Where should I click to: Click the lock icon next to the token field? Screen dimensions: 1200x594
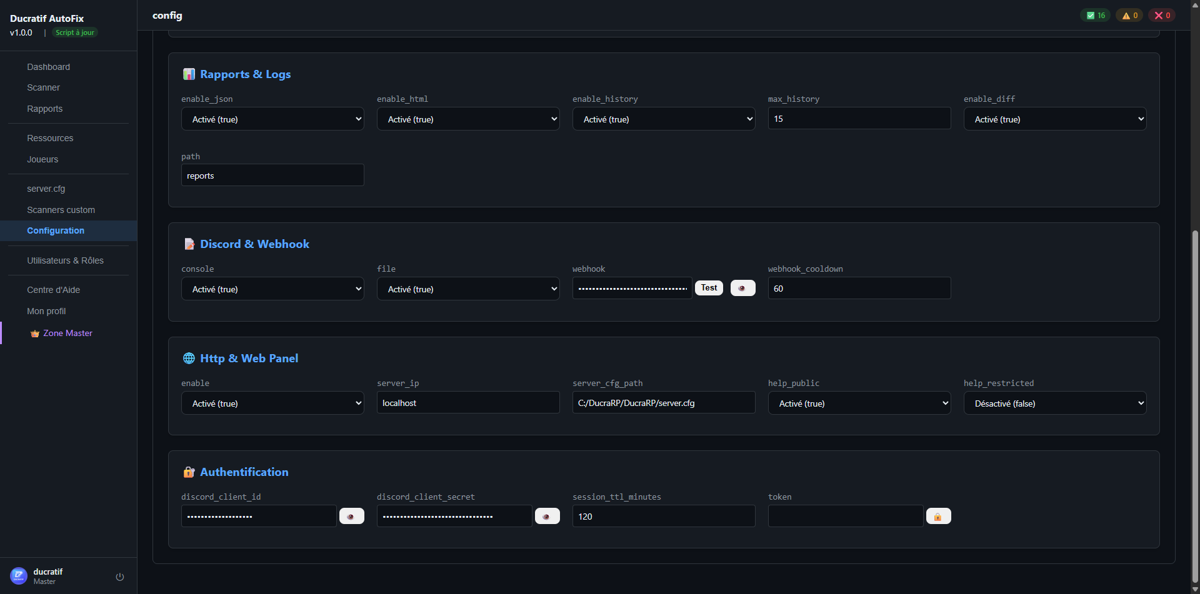[937, 516]
